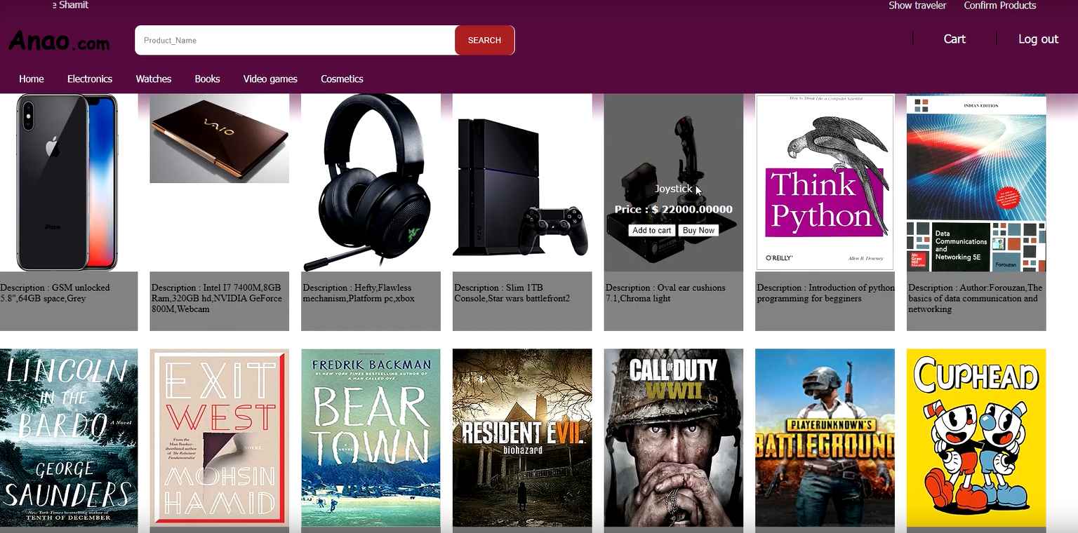Open the Electronics category
This screenshot has width=1078, height=533.
(x=90, y=79)
